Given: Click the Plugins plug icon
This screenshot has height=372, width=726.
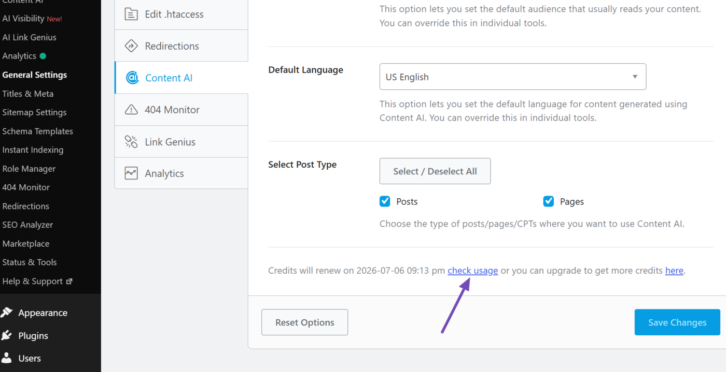Looking at the screenshot, I should [x=7, y=335].
